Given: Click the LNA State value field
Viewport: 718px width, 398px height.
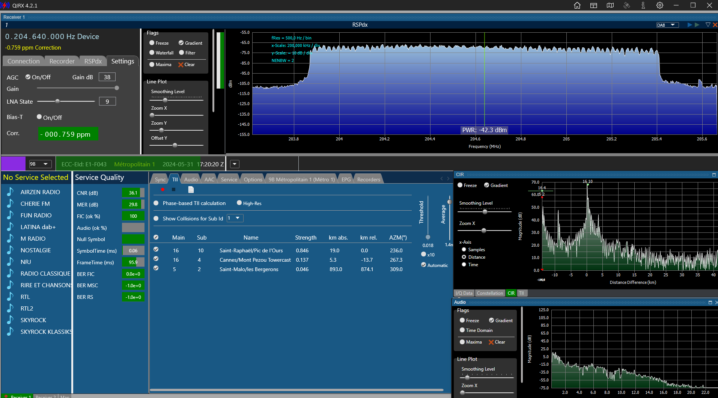Looking at the screenshot, I should (107, 101).
